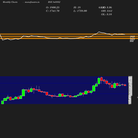This screenshot has width=138, height=138.
Task: Click the open price 'O: 1800.25'
Action: (x=53, y=7)
